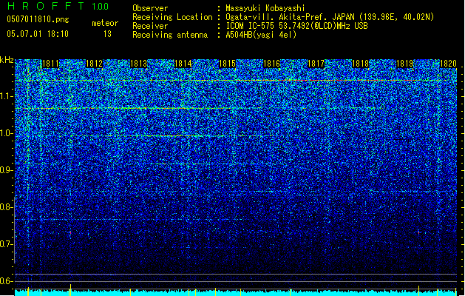Click the cyan signal level strip at bottom
The width and height of the screenshot is (465, 296).
(236, 293)
